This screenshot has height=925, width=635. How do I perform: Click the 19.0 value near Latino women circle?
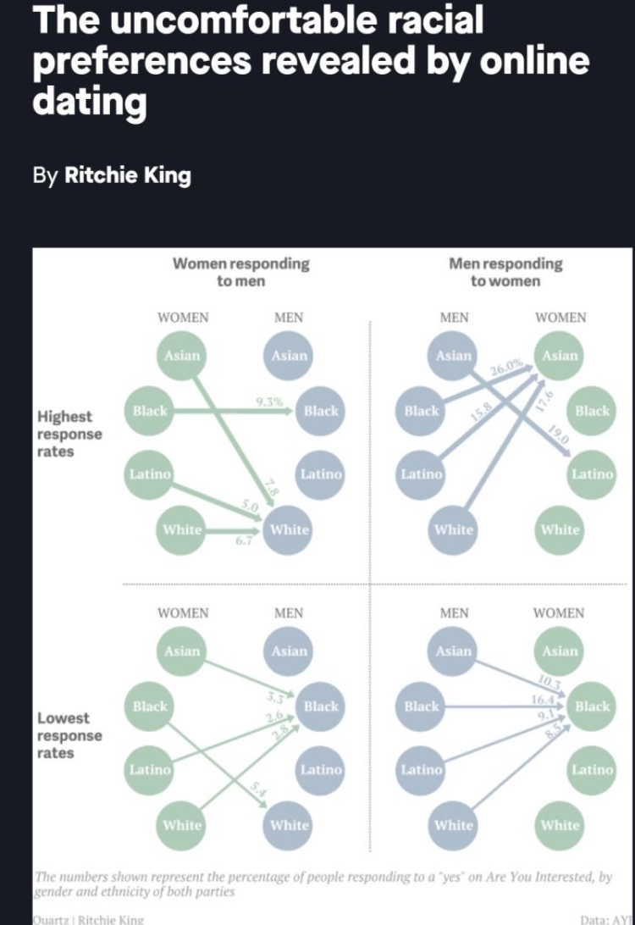(559, 435)
